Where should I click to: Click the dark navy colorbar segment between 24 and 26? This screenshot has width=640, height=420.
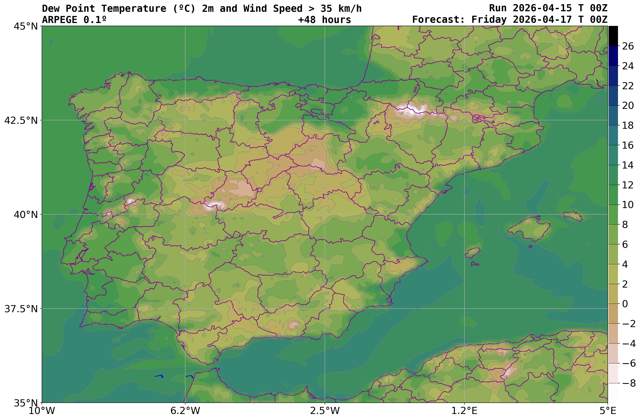click(x=613, y=56)
